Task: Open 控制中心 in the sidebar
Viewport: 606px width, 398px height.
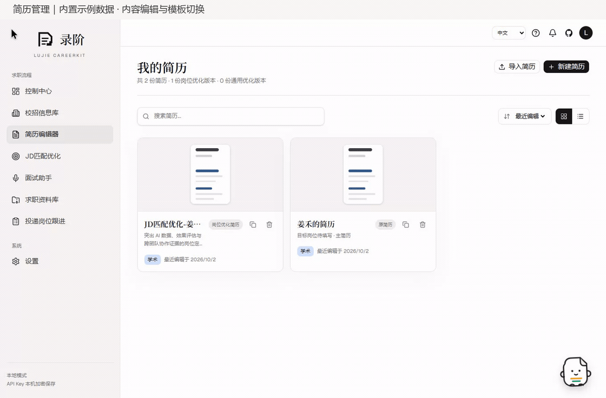Action: [60, 91]
